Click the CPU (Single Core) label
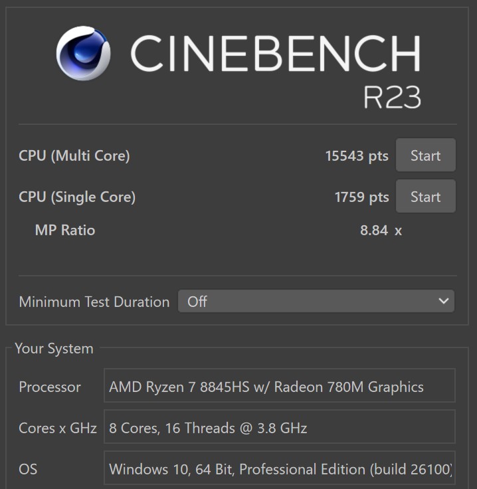 tap(77, 197)
